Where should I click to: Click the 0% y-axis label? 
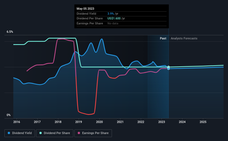click(9, 115)
